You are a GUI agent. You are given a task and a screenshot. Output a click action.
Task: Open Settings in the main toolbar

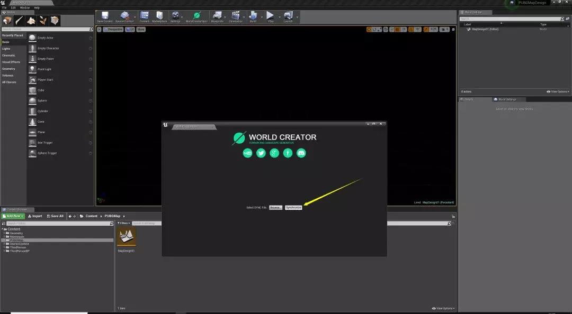(175, 17)
